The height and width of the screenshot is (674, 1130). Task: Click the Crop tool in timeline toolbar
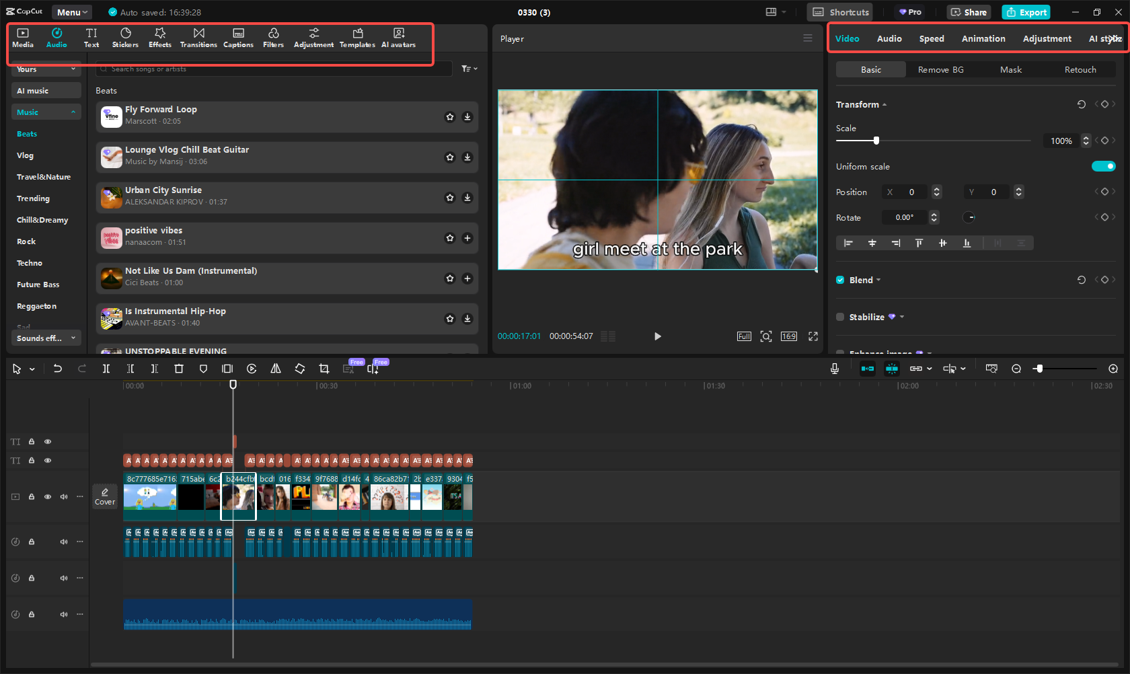324,369
